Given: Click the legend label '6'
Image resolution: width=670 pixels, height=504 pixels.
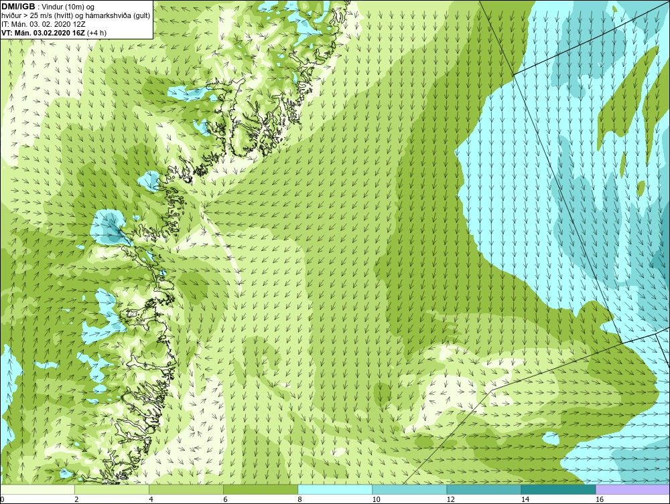Looking at the screenshot, I should [225, 499].
